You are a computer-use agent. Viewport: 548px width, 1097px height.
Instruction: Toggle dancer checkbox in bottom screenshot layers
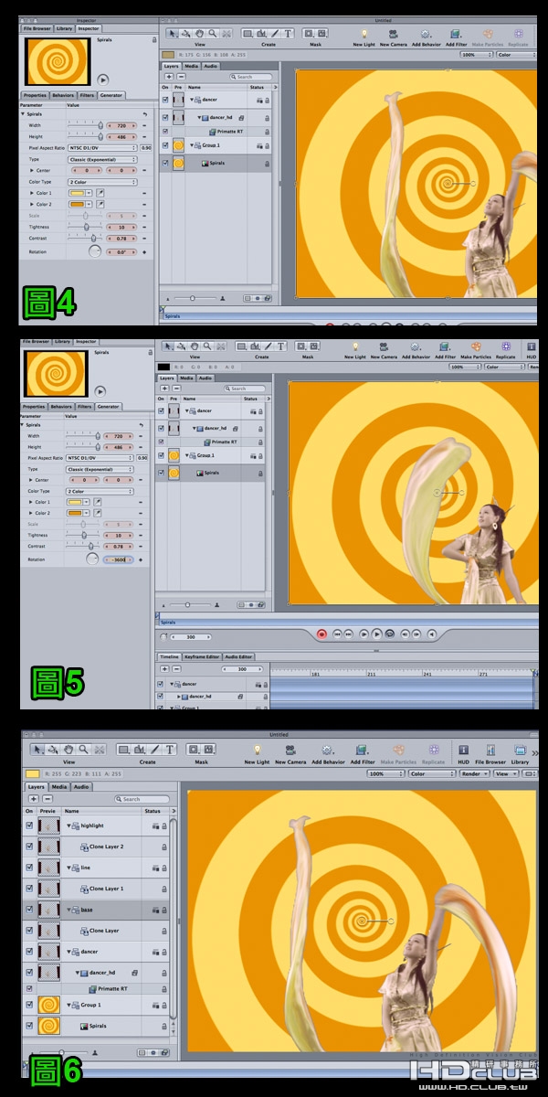[29, 952]
